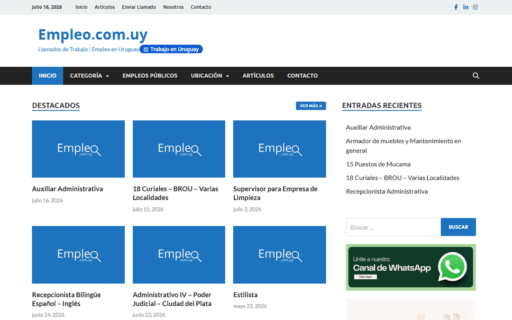Open the Estilista post title
Viewport: 512px width, 320px height.
(245, 295)
